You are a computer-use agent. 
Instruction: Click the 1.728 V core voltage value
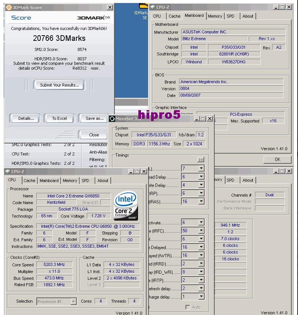98,216
